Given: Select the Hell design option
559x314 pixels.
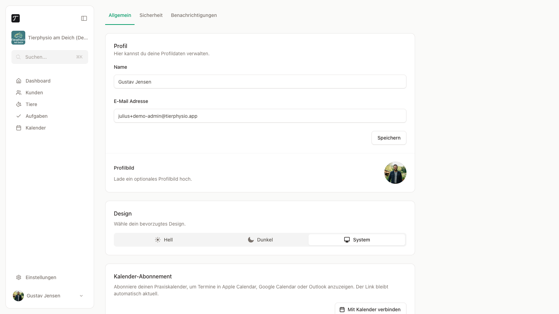Looking at the screenshot, I should point(164,240).
